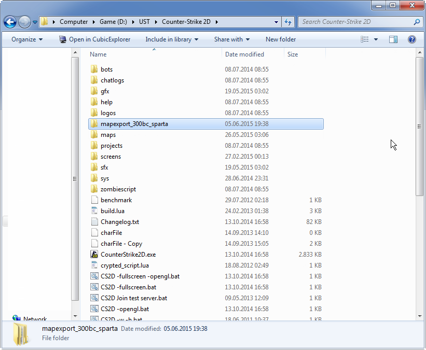This screenshot has width=426, height=350.
Task: Click file list scrollbar down arrow
Action: (420, 316)
